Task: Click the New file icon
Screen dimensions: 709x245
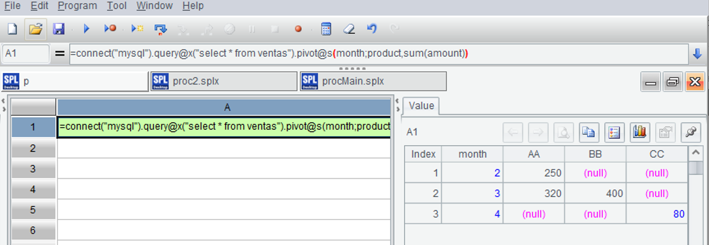Action: click(x=12, y=29)
